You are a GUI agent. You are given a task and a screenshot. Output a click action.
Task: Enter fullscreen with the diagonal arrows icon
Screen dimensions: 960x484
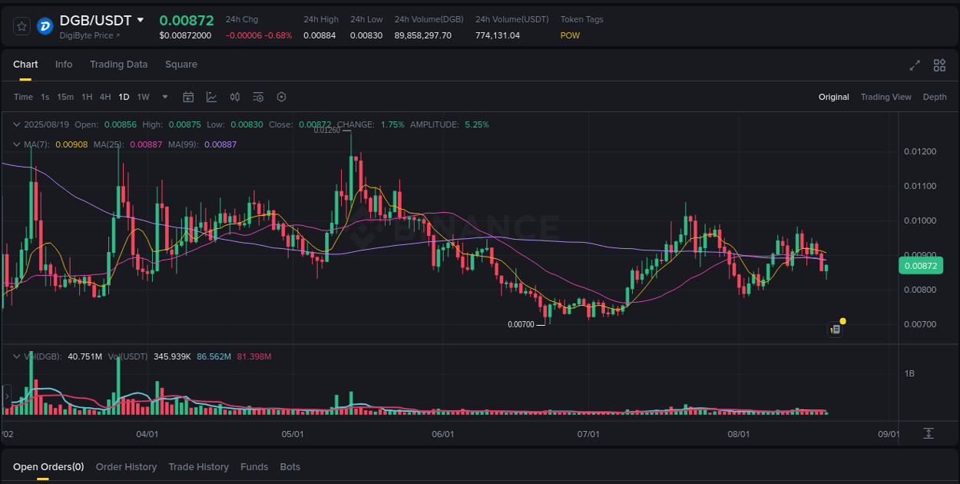[x=914, y=65]
